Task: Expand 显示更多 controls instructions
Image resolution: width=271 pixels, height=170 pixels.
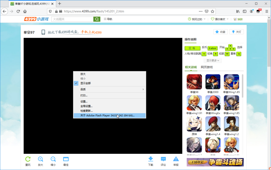Action: (x=213, y=60)
